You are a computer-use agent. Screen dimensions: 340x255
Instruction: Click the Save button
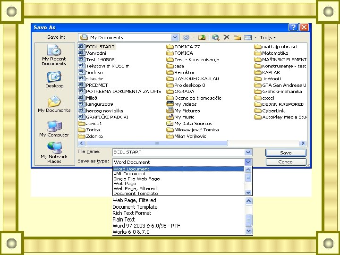286,153
